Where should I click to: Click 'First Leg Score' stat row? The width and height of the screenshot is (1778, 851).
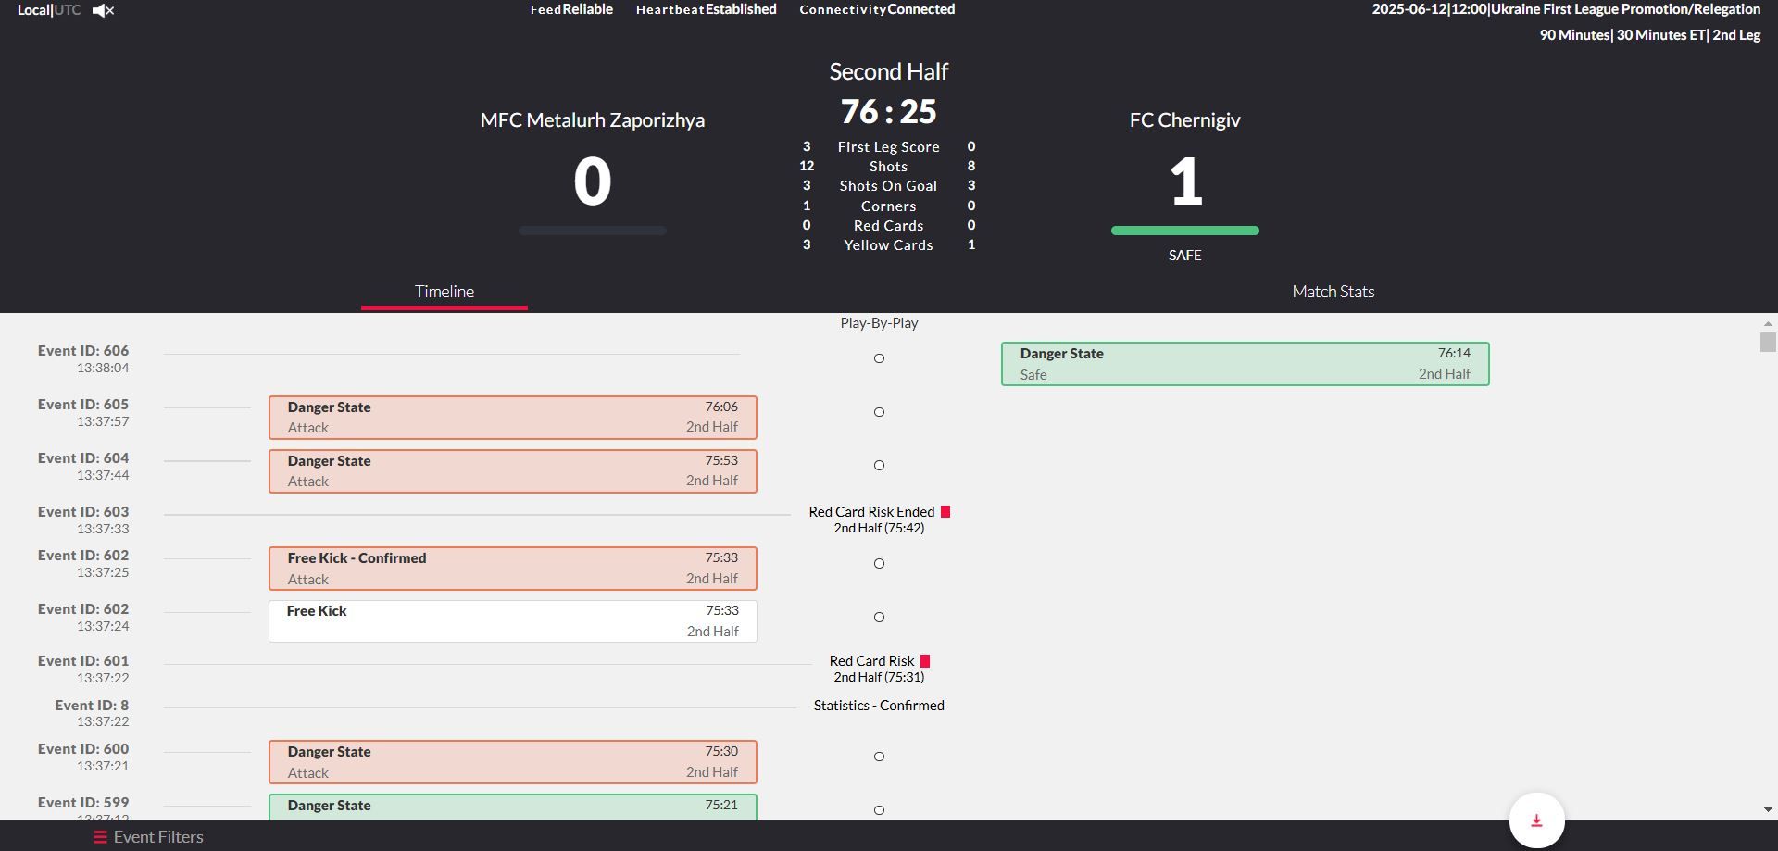[x=888, y=147]
